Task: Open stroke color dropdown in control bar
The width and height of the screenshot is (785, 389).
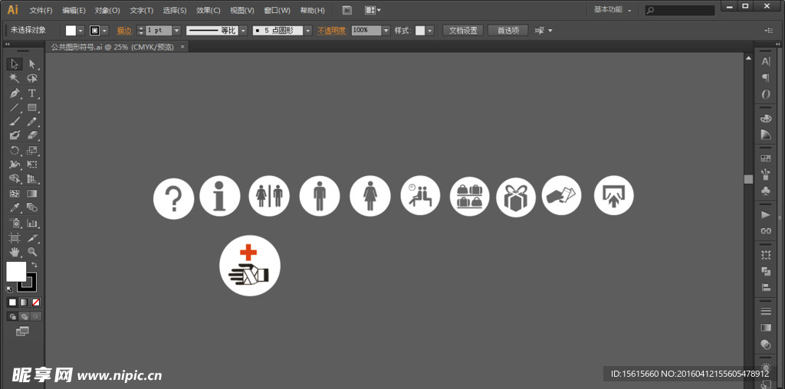Action: [104, 31]
